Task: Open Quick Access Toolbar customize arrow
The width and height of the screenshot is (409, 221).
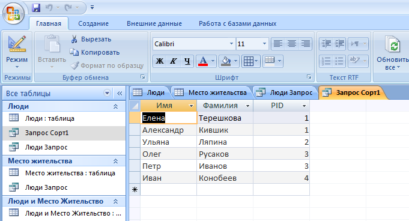Action: pyautogui.click(x=92, y=8)
